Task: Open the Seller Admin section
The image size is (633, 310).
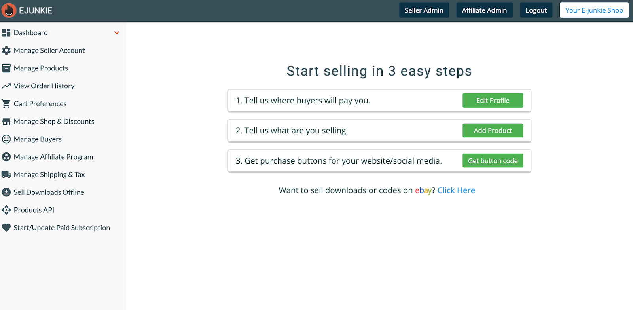Action: (x=424, y=10)
